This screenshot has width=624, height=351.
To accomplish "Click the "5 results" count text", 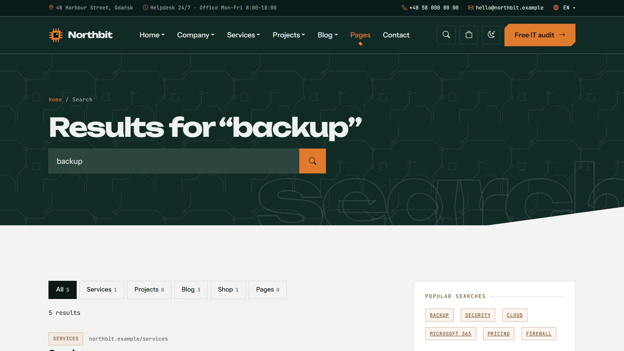I will point(64,313).
